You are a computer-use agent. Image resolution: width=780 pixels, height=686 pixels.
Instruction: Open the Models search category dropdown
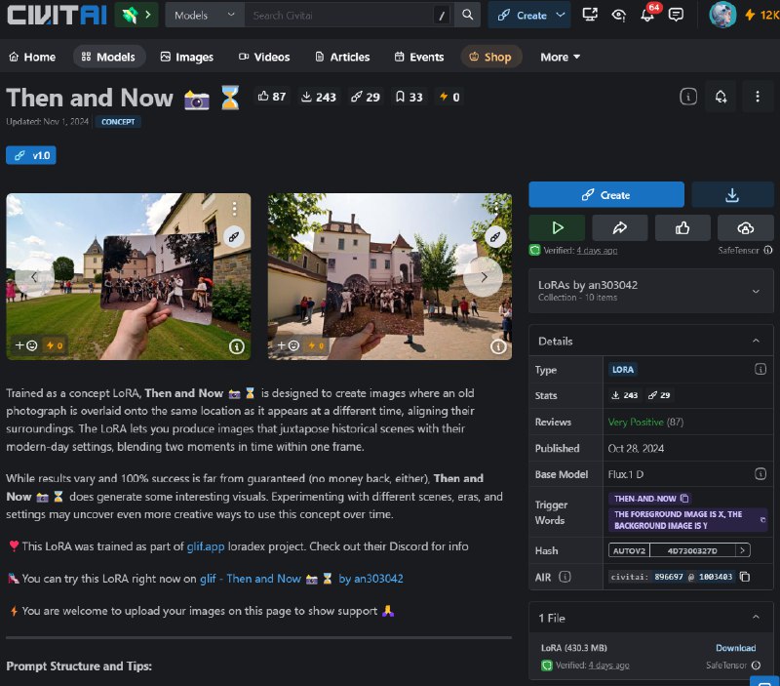[x=205, y=15]
